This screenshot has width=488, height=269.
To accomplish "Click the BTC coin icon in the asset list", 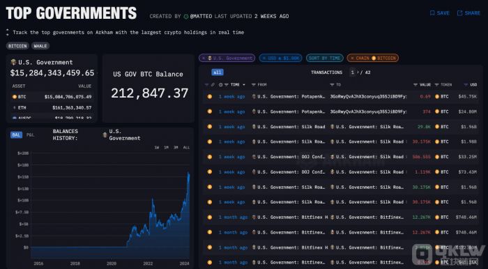I will (x=15, y=97).
